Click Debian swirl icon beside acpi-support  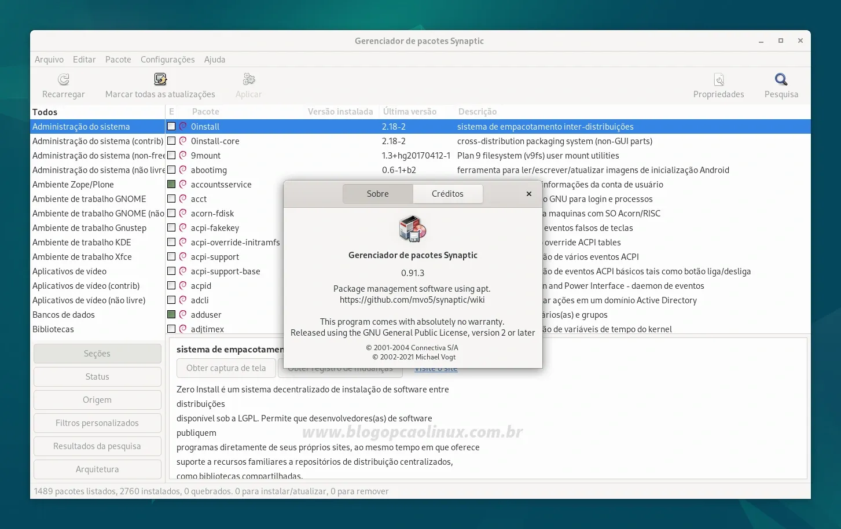pos(183,256)
